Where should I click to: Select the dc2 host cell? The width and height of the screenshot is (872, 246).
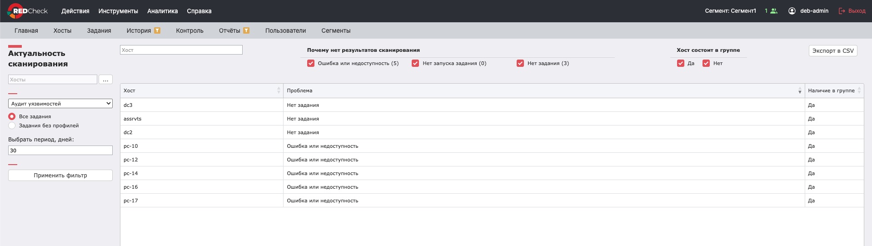tap(202, 132)
